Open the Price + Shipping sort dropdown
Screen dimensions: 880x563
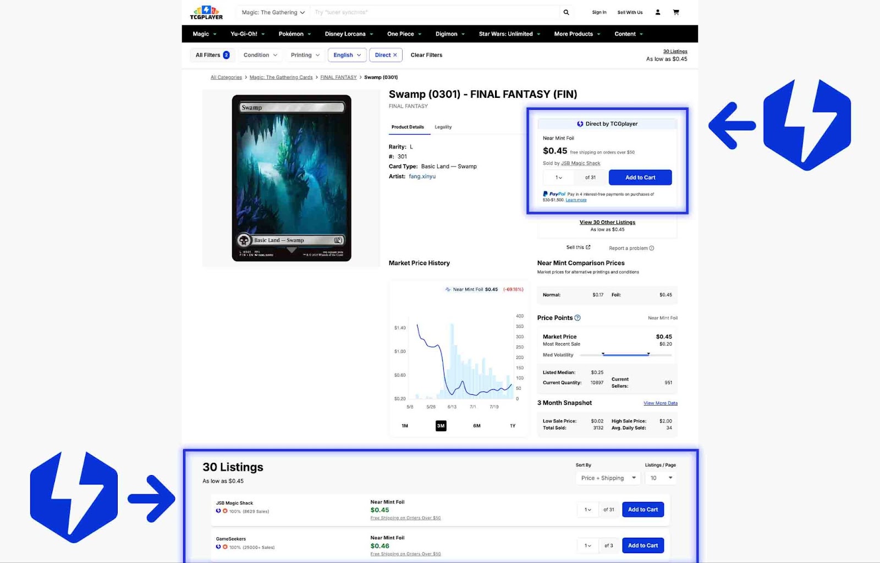click(x=608, y=478)
